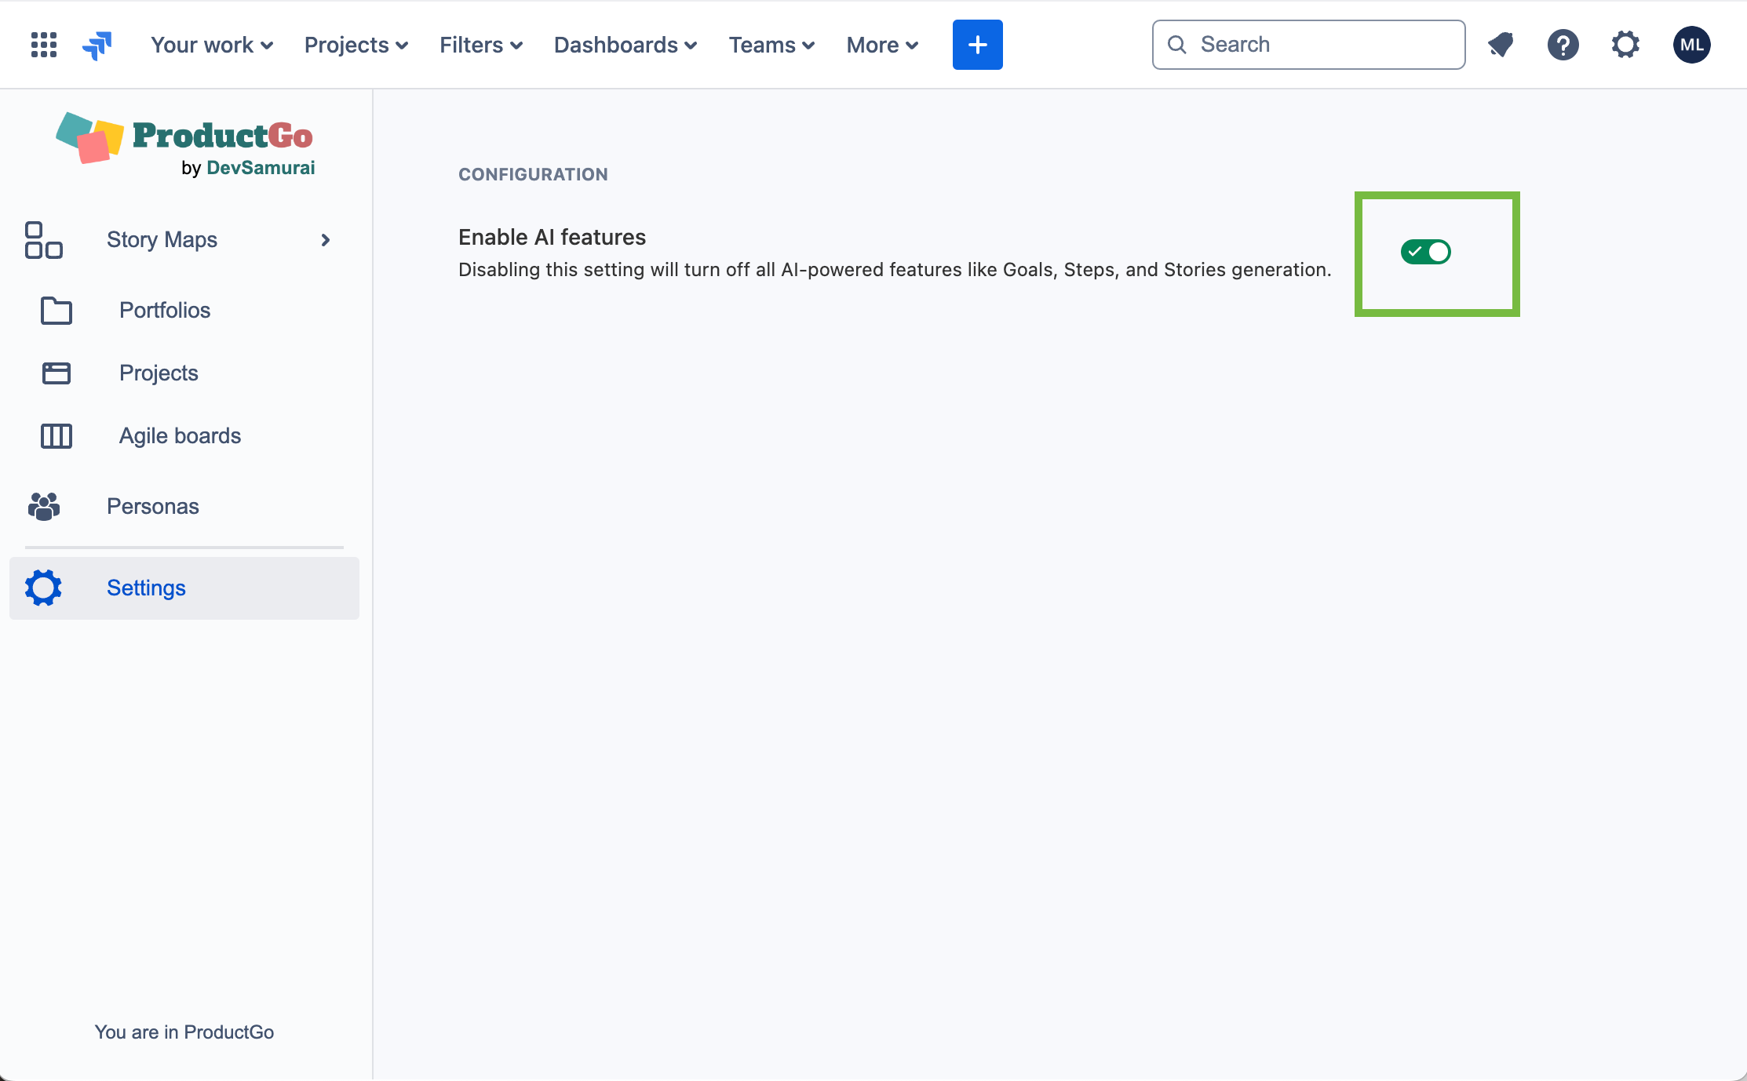Select Settings in the sidebar
1747x1081 pixels.
coord(146,588)
